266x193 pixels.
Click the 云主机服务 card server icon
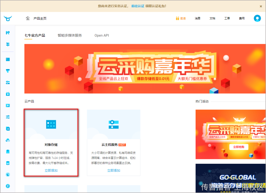pos(114,124)
